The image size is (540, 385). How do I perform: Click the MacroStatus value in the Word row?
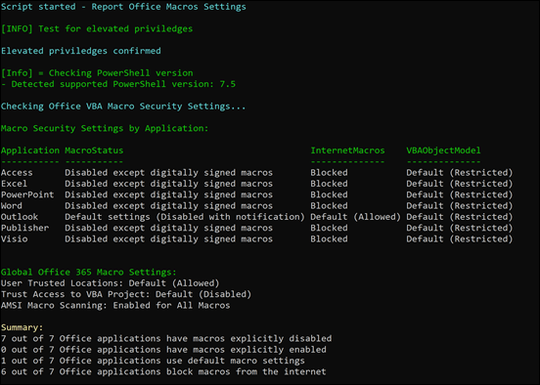click(x=168, y=206)
